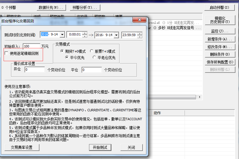Click the end time 23:59:59 spinner
239x159 pixels.
click(140, 35)
